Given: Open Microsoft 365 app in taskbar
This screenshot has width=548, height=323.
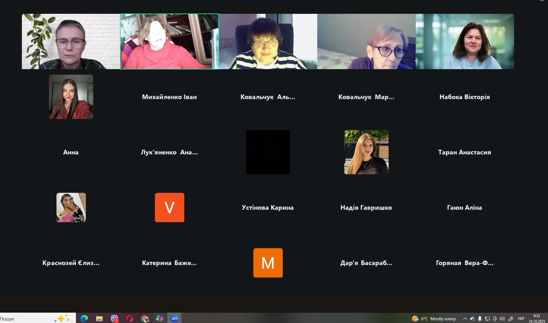Looking at the screenshot, I should pyautogui.click(x=160, y=318).
